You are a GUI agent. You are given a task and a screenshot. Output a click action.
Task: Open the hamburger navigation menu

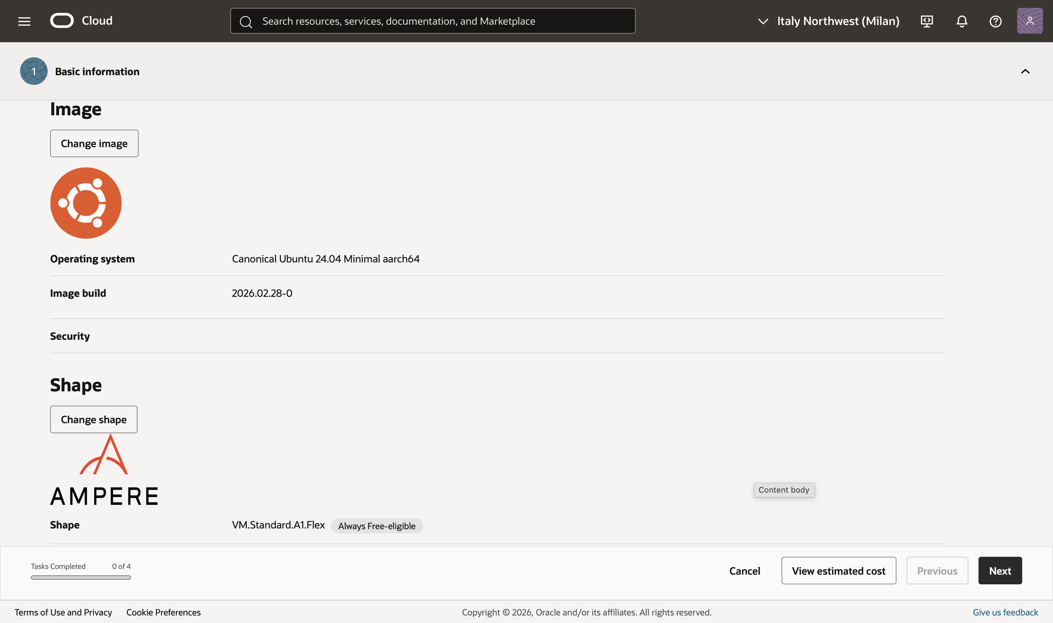coord(24,21)
